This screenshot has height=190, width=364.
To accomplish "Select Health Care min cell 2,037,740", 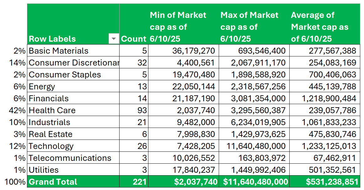I will point(183,110).
